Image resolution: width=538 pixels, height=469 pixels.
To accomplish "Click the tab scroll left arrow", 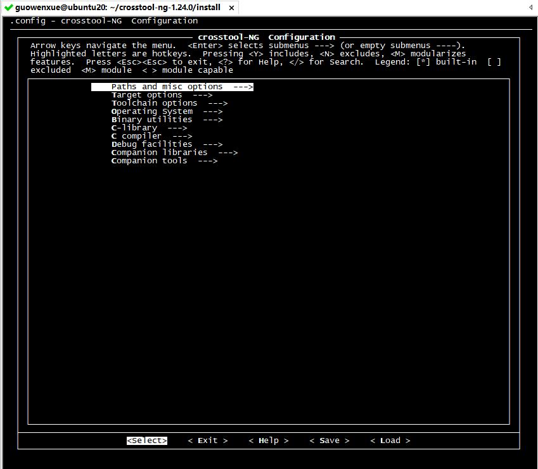I will coord(530,7).
